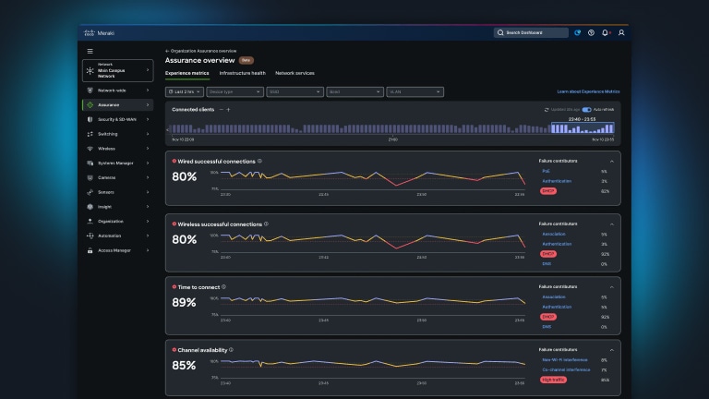
Task: Click Non-Wi-Fi interference contributor link
Action: (x=565, y=359)
